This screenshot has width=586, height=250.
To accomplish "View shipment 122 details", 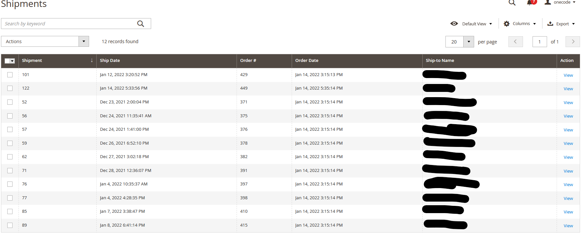I will click(568, 89).
